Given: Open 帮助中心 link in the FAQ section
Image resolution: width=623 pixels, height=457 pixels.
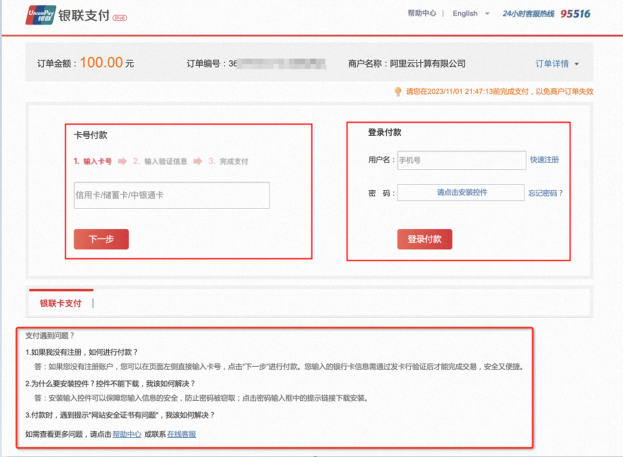Looking at the screenshot, I should tap(127, 434).
